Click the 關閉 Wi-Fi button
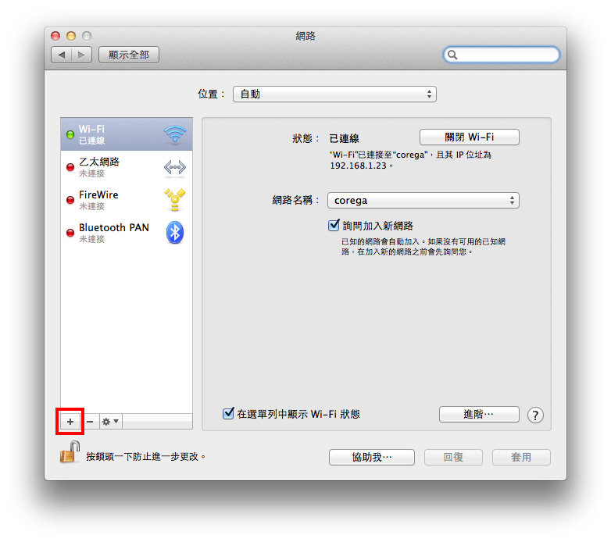Screen dimensions: 611x542 pos(469,137)
